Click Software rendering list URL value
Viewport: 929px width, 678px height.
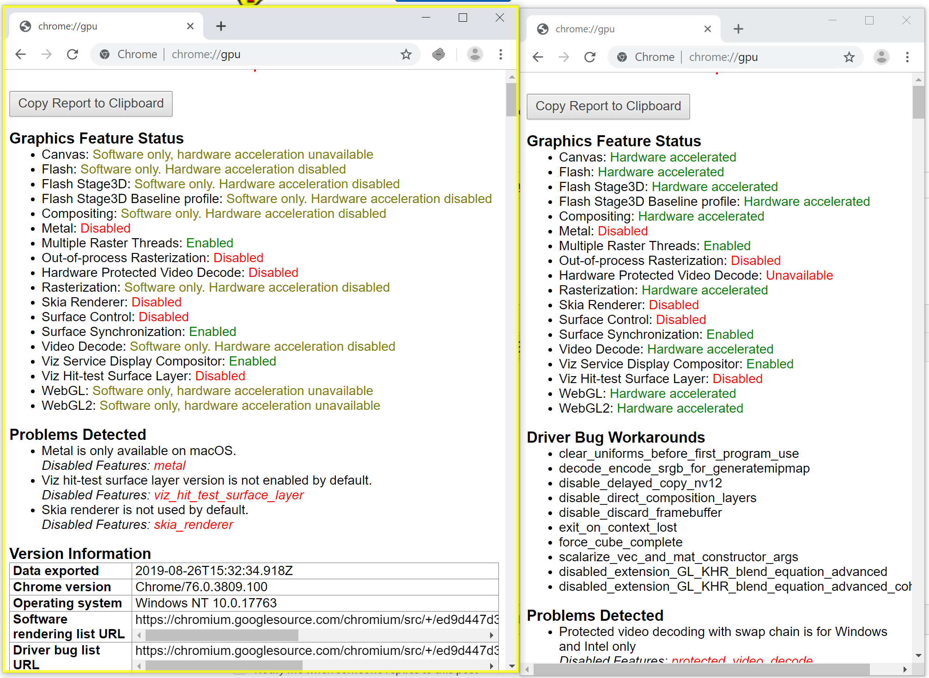coord(317,619)
